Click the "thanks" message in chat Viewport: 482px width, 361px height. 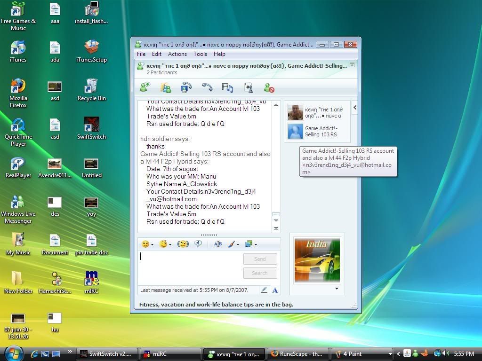tap(155, 147)
